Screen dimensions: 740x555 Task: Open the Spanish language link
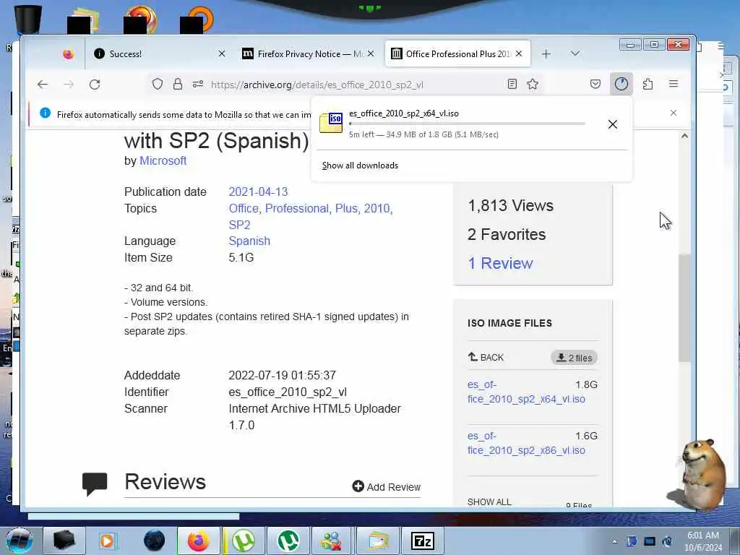click(249, 241)
